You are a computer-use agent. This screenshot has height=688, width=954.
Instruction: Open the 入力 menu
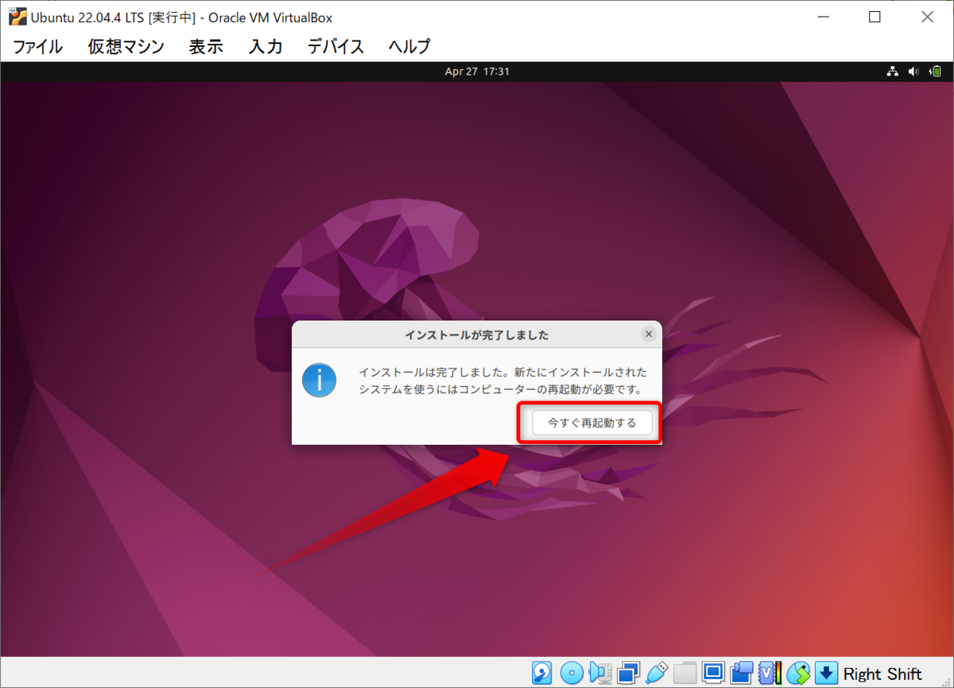[x=266, y=47]
